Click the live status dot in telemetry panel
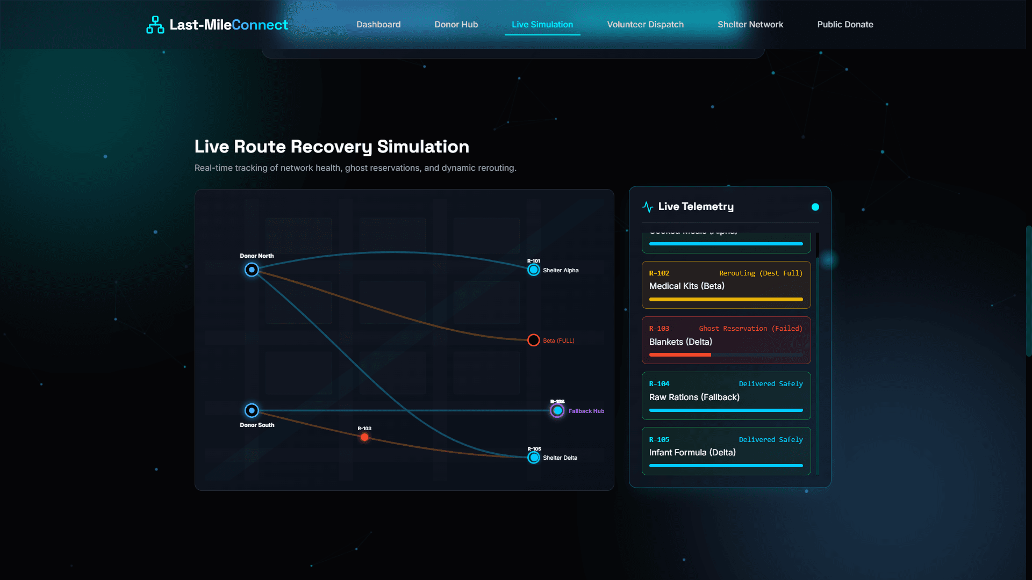This screenshot has width=1032, height=580. (x=815, y=207)
